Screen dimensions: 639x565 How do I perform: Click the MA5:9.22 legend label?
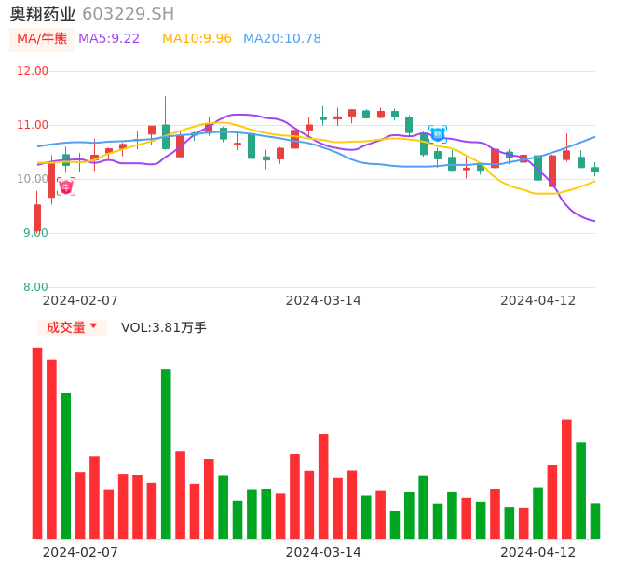109,39
